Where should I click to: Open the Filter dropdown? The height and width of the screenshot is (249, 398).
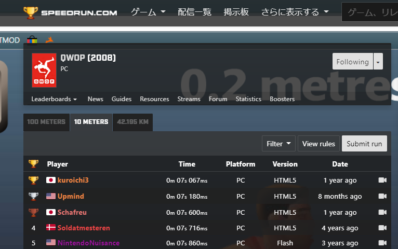pos(278,144)
